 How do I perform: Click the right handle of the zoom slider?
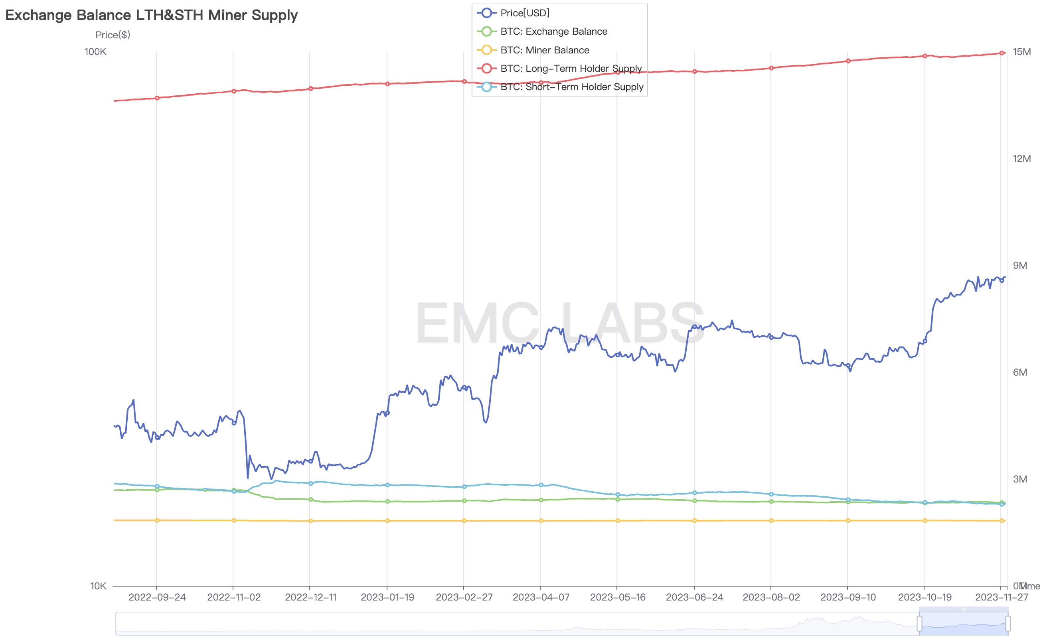[1008, 623]
